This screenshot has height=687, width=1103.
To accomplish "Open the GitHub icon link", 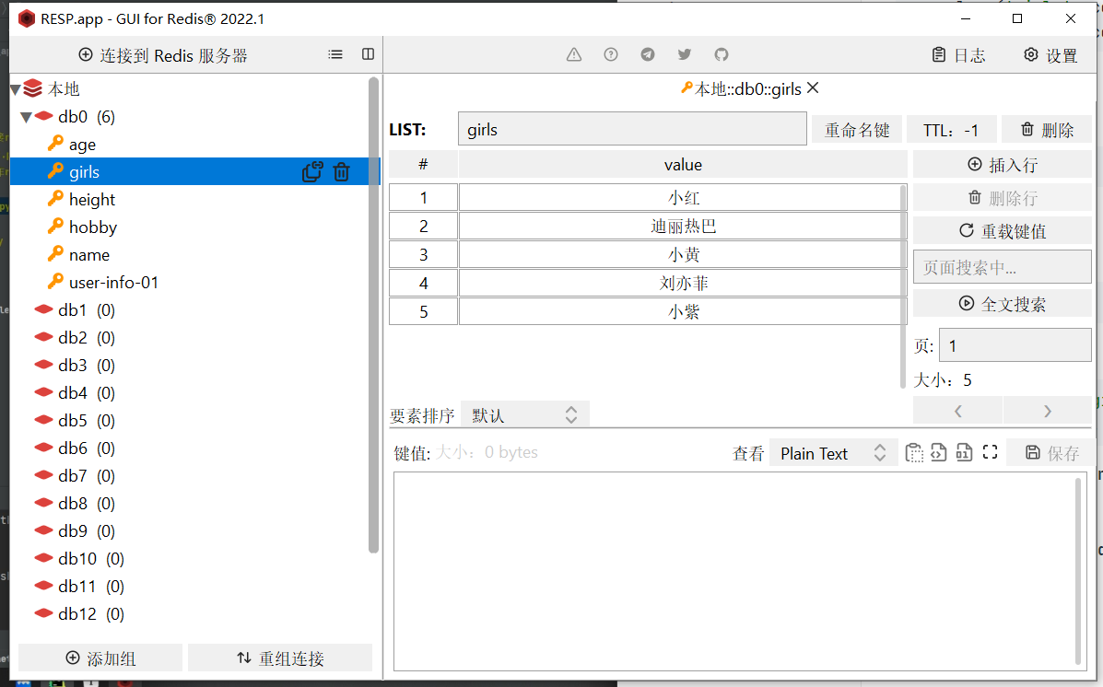I will pyautogui.click(x=721, y=55).
